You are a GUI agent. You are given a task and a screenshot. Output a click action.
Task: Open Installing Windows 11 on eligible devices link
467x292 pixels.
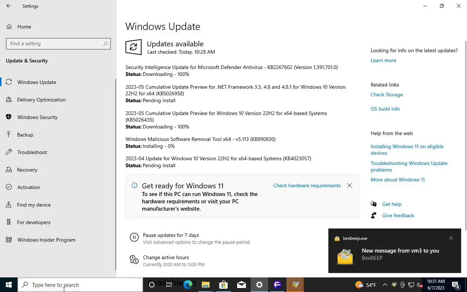(x=407, y=150)
